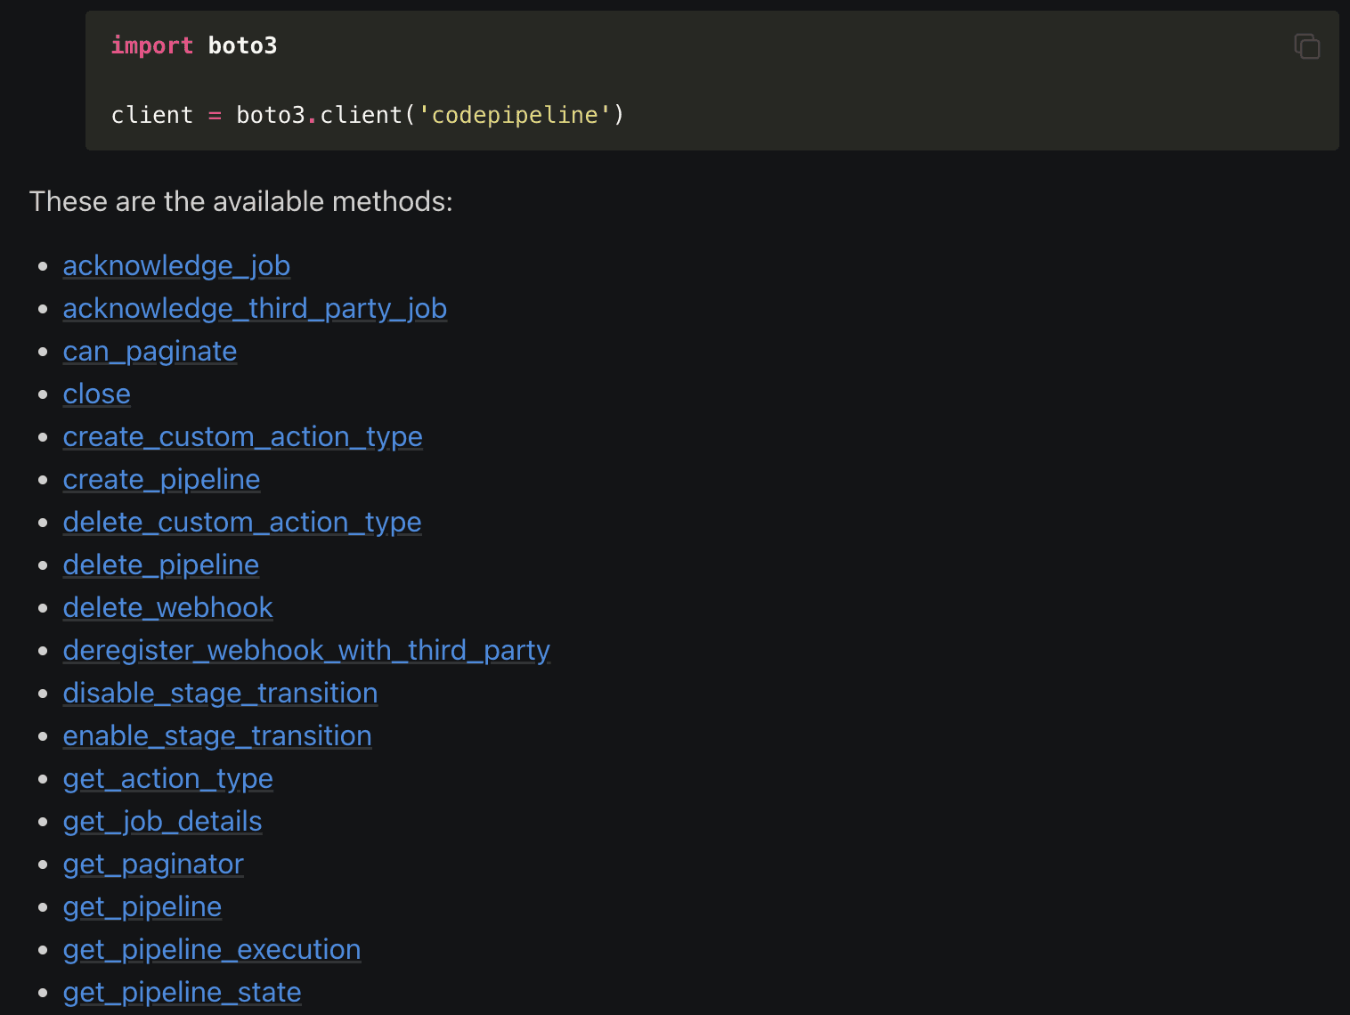View get_job_details method documentation
This screenshot has height=1015, width=1350.
(162, 821)
